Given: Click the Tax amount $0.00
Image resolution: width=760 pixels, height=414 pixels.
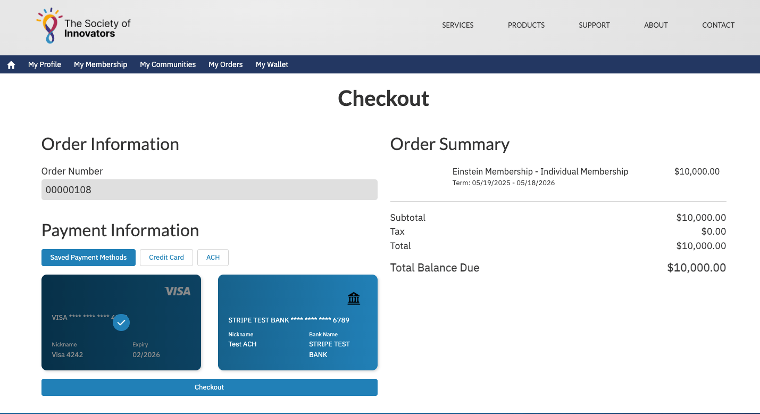Looking at the screenshot, I should click(714, 231).
